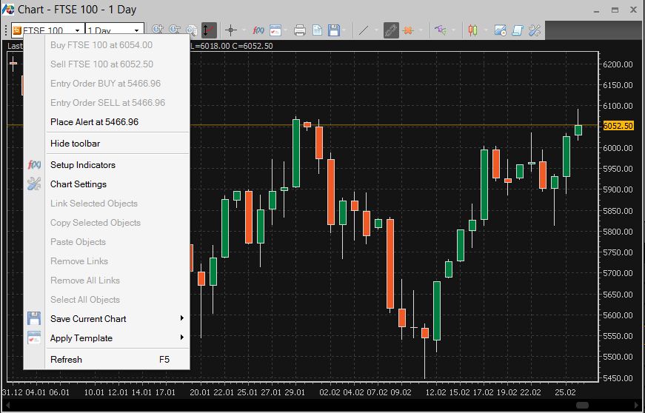The image size is (645, 413).
Task: Click the scrollbar right arrow
Action: 637,405
